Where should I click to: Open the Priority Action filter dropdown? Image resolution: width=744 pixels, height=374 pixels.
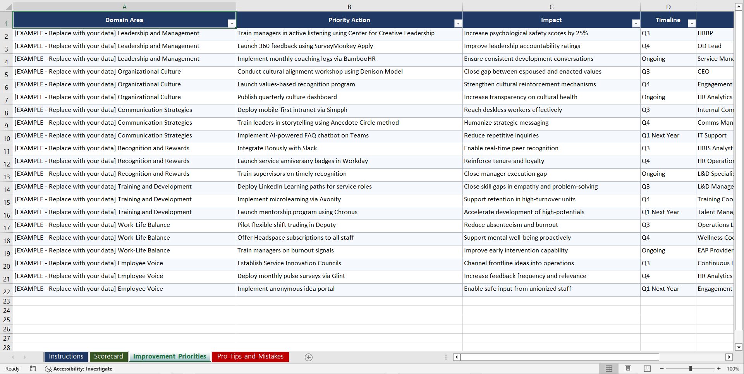(458, 24)
